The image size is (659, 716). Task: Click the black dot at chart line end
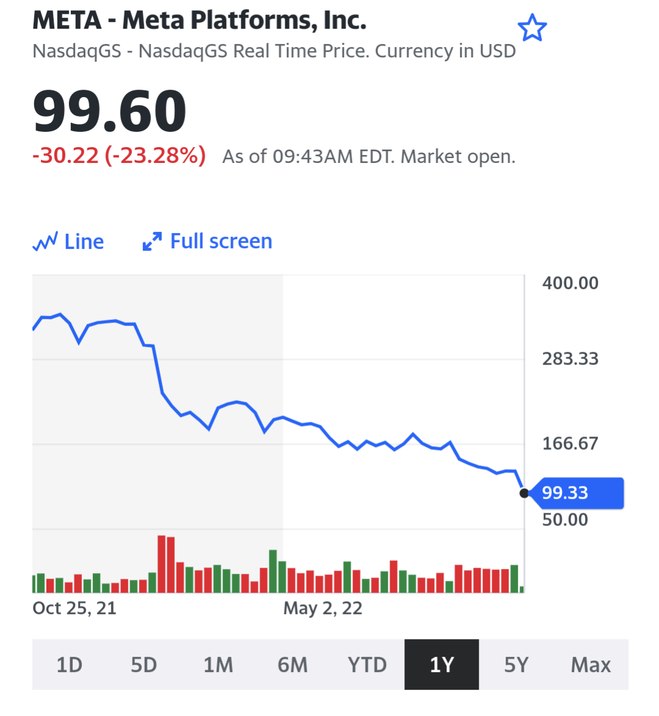(x=524, y=493)
